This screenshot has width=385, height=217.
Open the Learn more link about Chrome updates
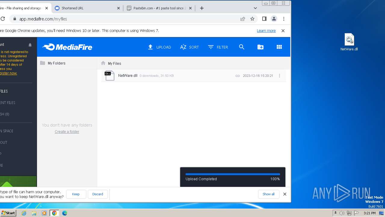click(266, 31)
